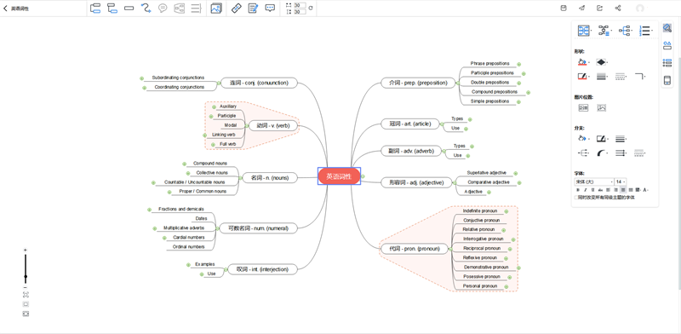
Task: Add a subtopic with the toolbar icon
Action: coord(112,9)
